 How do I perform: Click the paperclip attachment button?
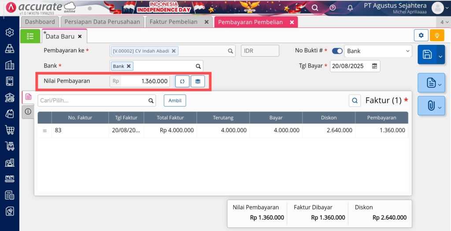click(x=431, y=106)
